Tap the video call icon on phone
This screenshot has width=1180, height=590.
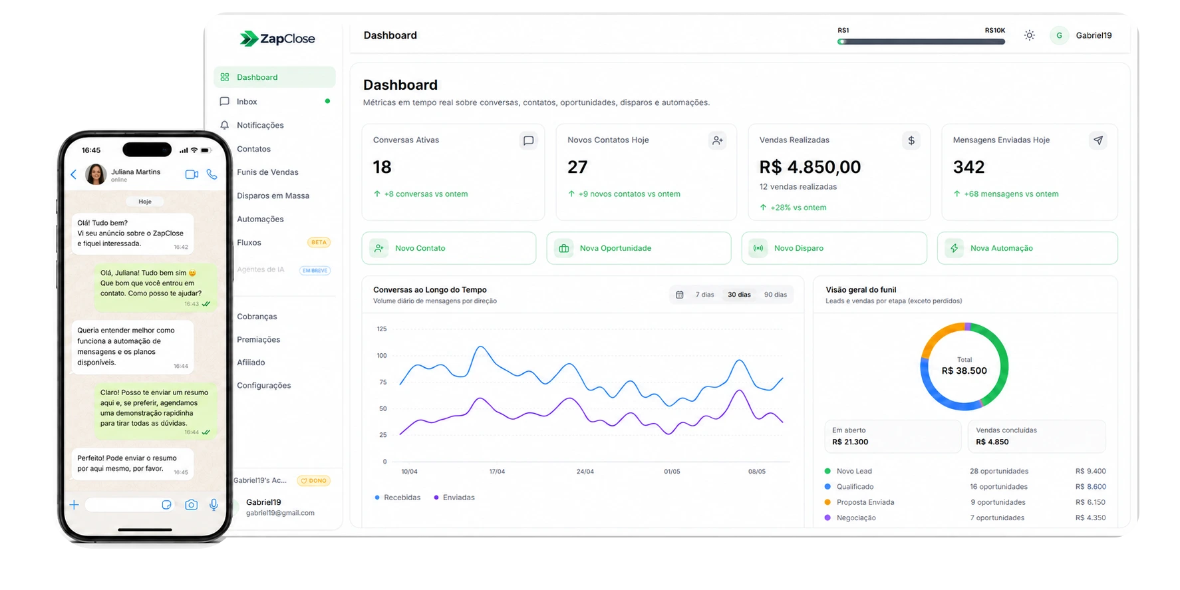[x=192, y=174]
